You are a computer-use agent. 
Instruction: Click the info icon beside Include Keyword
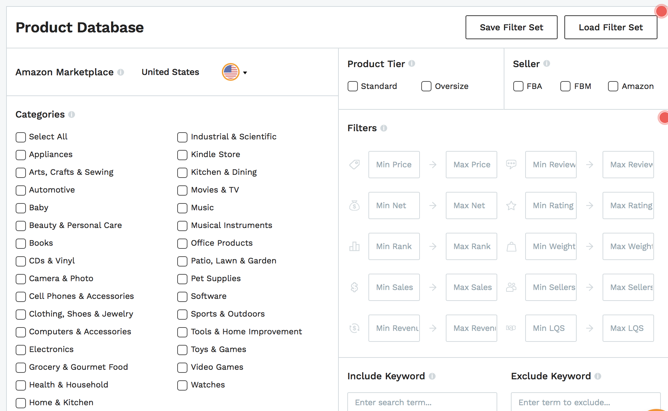coord(432,376)
